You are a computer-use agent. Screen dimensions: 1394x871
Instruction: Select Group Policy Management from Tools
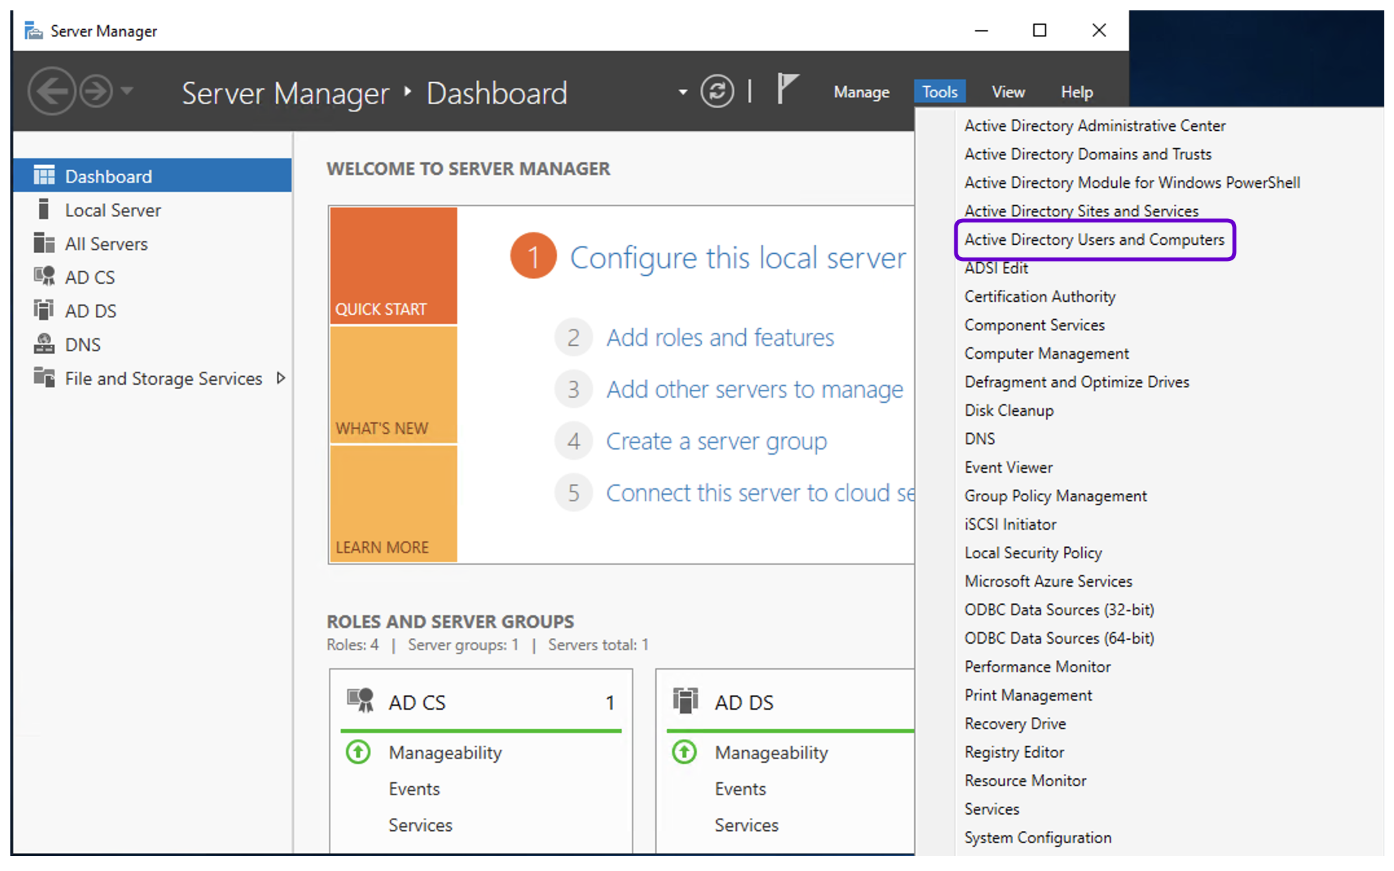click(1055, 495)
